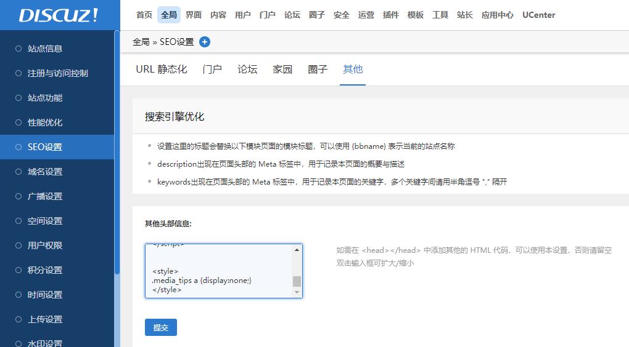
Task: Open the 站长 top menu
Action: [x=465, y=15]
